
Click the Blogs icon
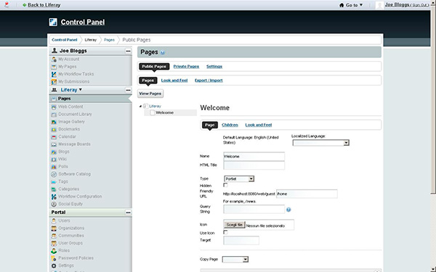(54, 152)
